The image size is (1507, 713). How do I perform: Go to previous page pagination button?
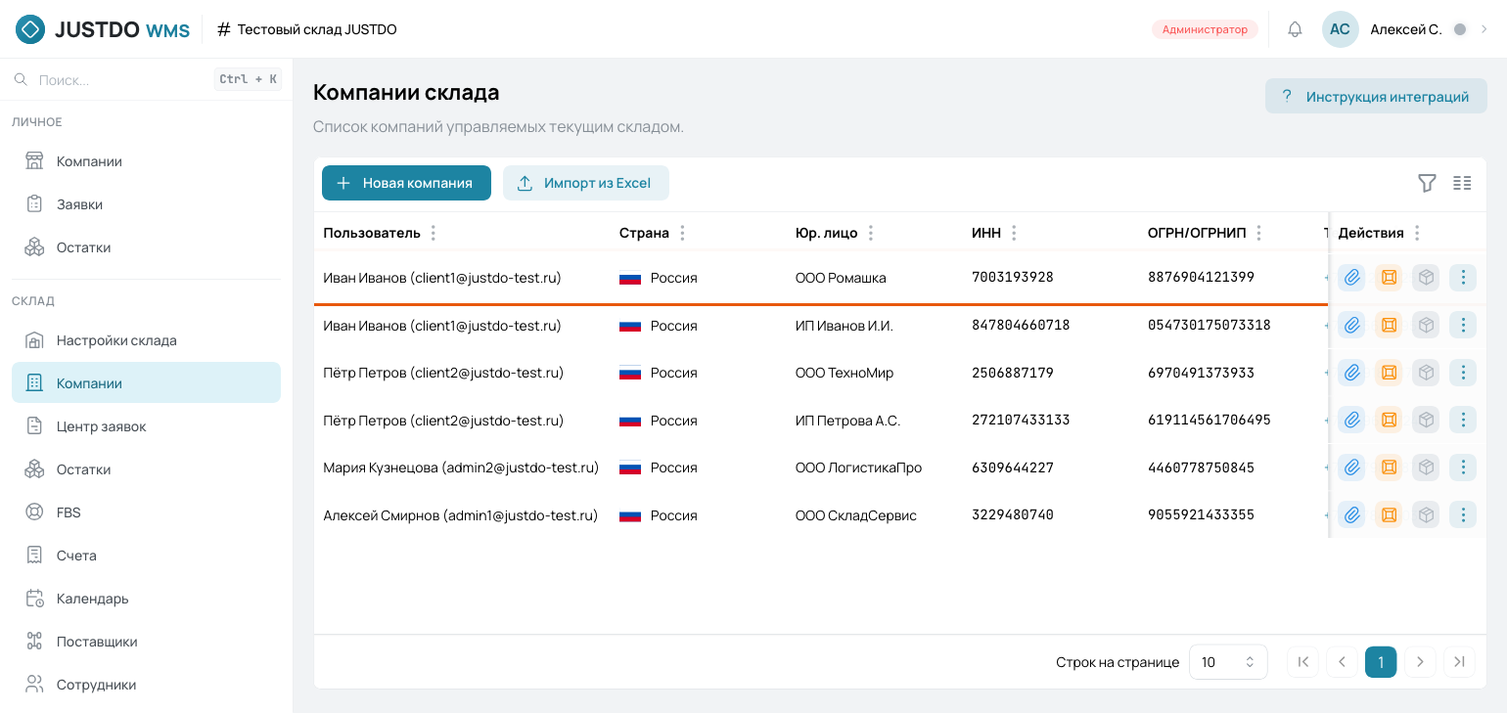pos(1342,662)
